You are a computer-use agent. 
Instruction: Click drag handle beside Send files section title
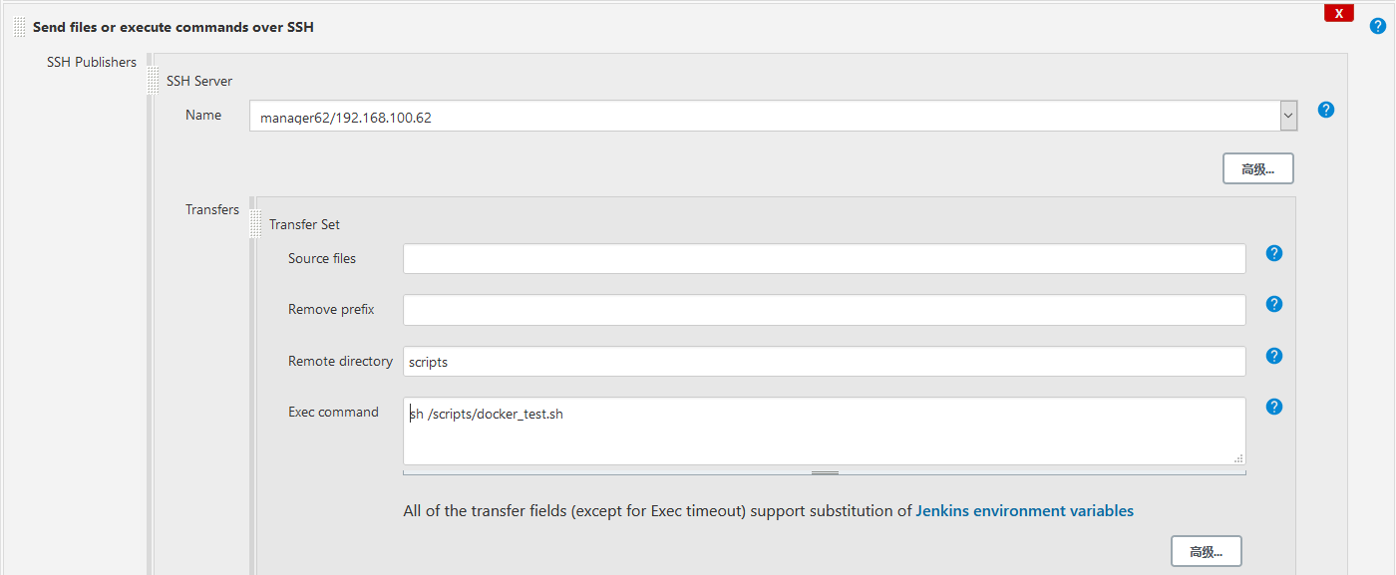click(20, 27)
